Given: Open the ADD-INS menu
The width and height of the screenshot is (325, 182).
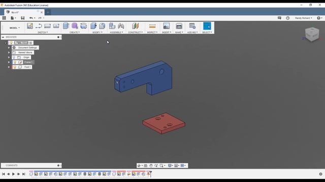Looking at the screenshot, I should [x=192, y=32].
